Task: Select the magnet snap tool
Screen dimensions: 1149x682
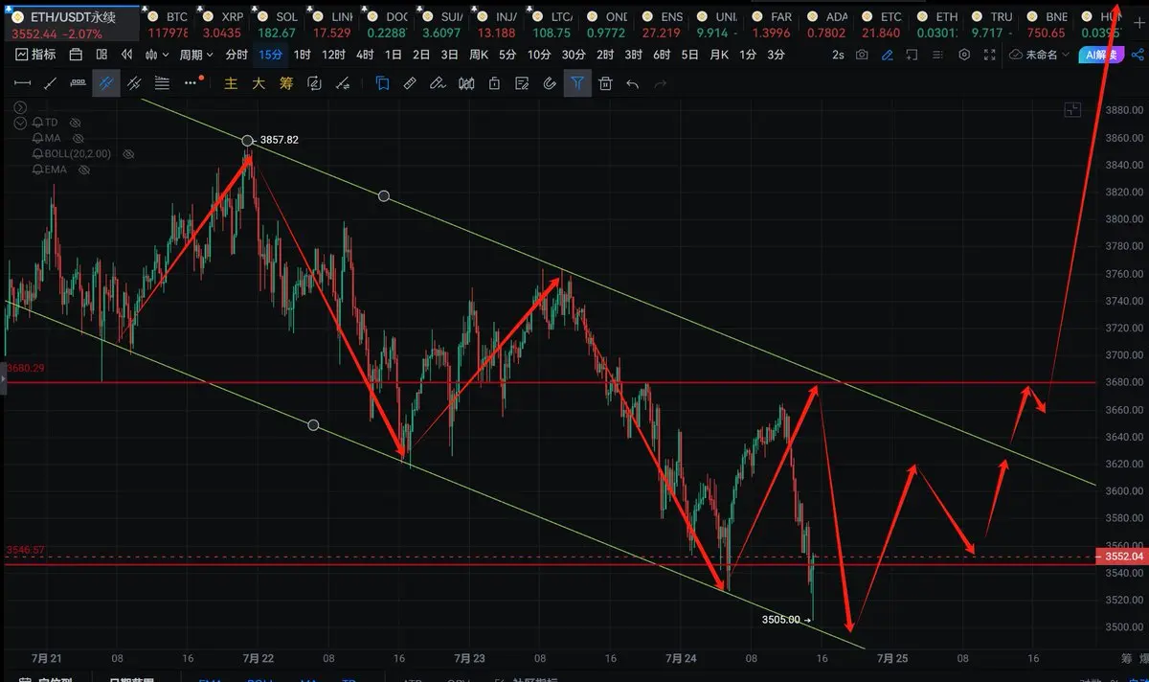Action: (x=550, y=83)
